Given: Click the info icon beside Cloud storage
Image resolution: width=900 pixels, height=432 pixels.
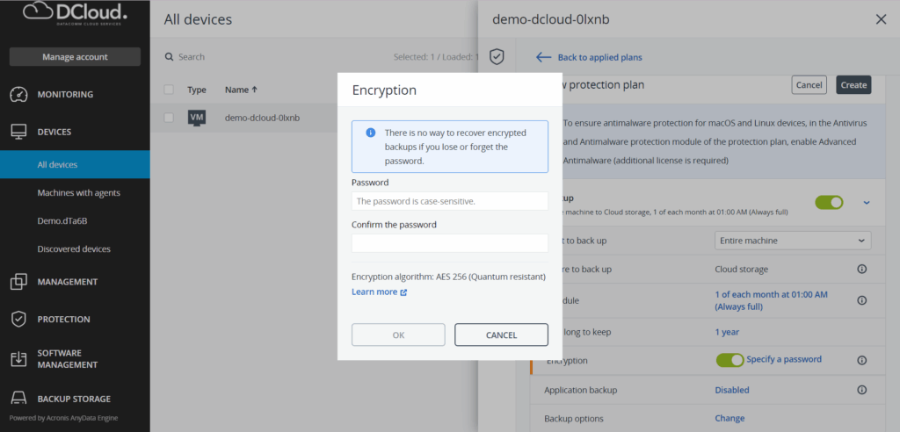Looking at the screenshot, I should coord(862,269).
